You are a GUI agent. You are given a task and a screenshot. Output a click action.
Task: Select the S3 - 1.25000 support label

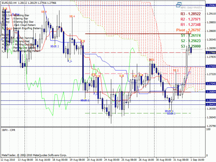click(191, 46)
